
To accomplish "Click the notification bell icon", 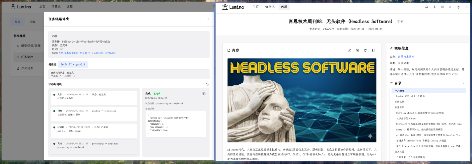I will pyautogui.click(x=427, y=7).
